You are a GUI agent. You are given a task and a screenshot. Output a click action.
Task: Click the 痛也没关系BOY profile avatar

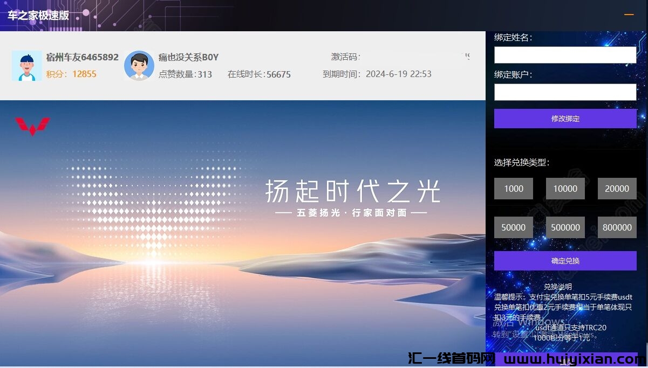(139, 66)
